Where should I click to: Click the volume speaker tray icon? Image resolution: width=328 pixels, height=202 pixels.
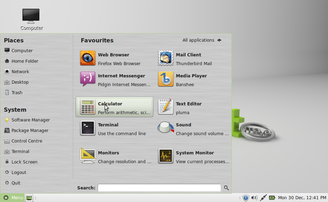point(254,197)
